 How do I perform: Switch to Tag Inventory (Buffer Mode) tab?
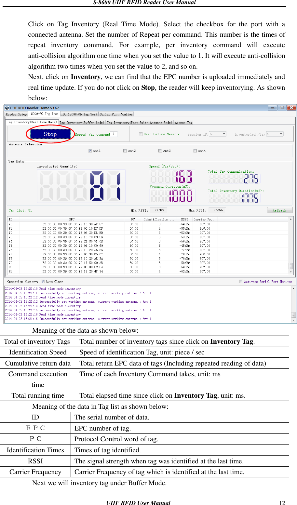click(x=82, y=123)
